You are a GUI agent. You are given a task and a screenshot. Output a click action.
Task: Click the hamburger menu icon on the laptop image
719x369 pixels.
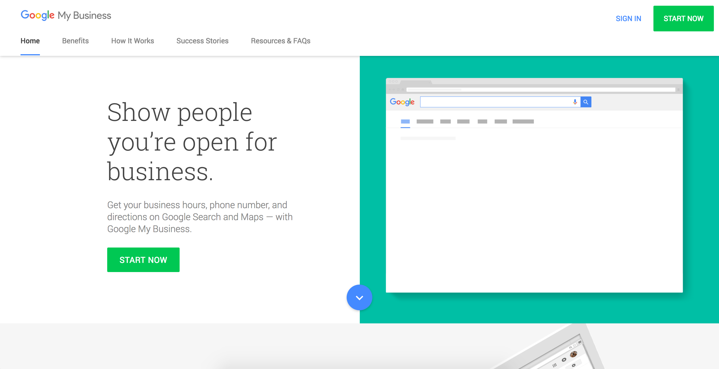[x=580, y=342]
